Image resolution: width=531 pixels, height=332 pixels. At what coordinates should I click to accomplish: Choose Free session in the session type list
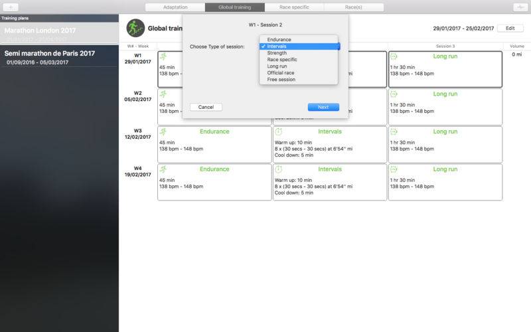click(x=299, y=79)
